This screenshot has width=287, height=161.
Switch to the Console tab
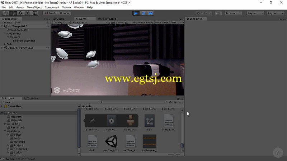31,98
